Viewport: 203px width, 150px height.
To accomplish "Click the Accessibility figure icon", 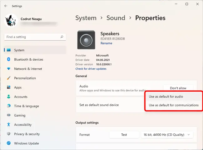I will click(9, 125).
